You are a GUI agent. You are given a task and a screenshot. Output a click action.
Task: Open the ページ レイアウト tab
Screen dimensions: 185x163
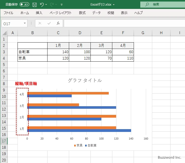pyautogui.click(x=60, y=13)
